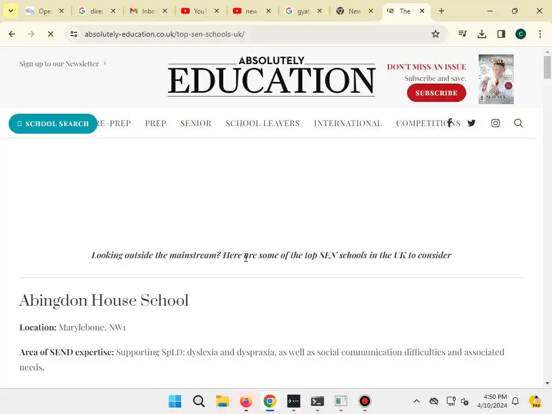
Task: Open the site's Twitter icon
Action: (x=471, y=123)
